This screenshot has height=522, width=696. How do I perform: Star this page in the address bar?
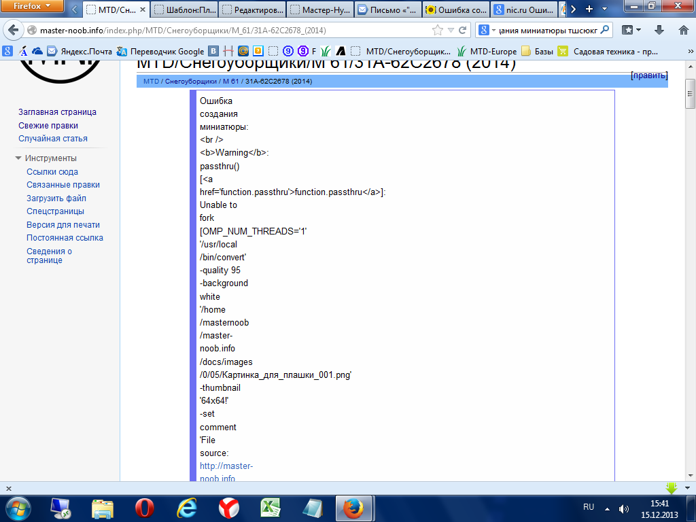pos(438,30)
